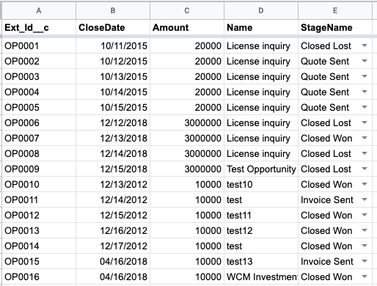Screen dimensions: 377x286
Task: Click the Amount header cell
Action: pos(187,27)
